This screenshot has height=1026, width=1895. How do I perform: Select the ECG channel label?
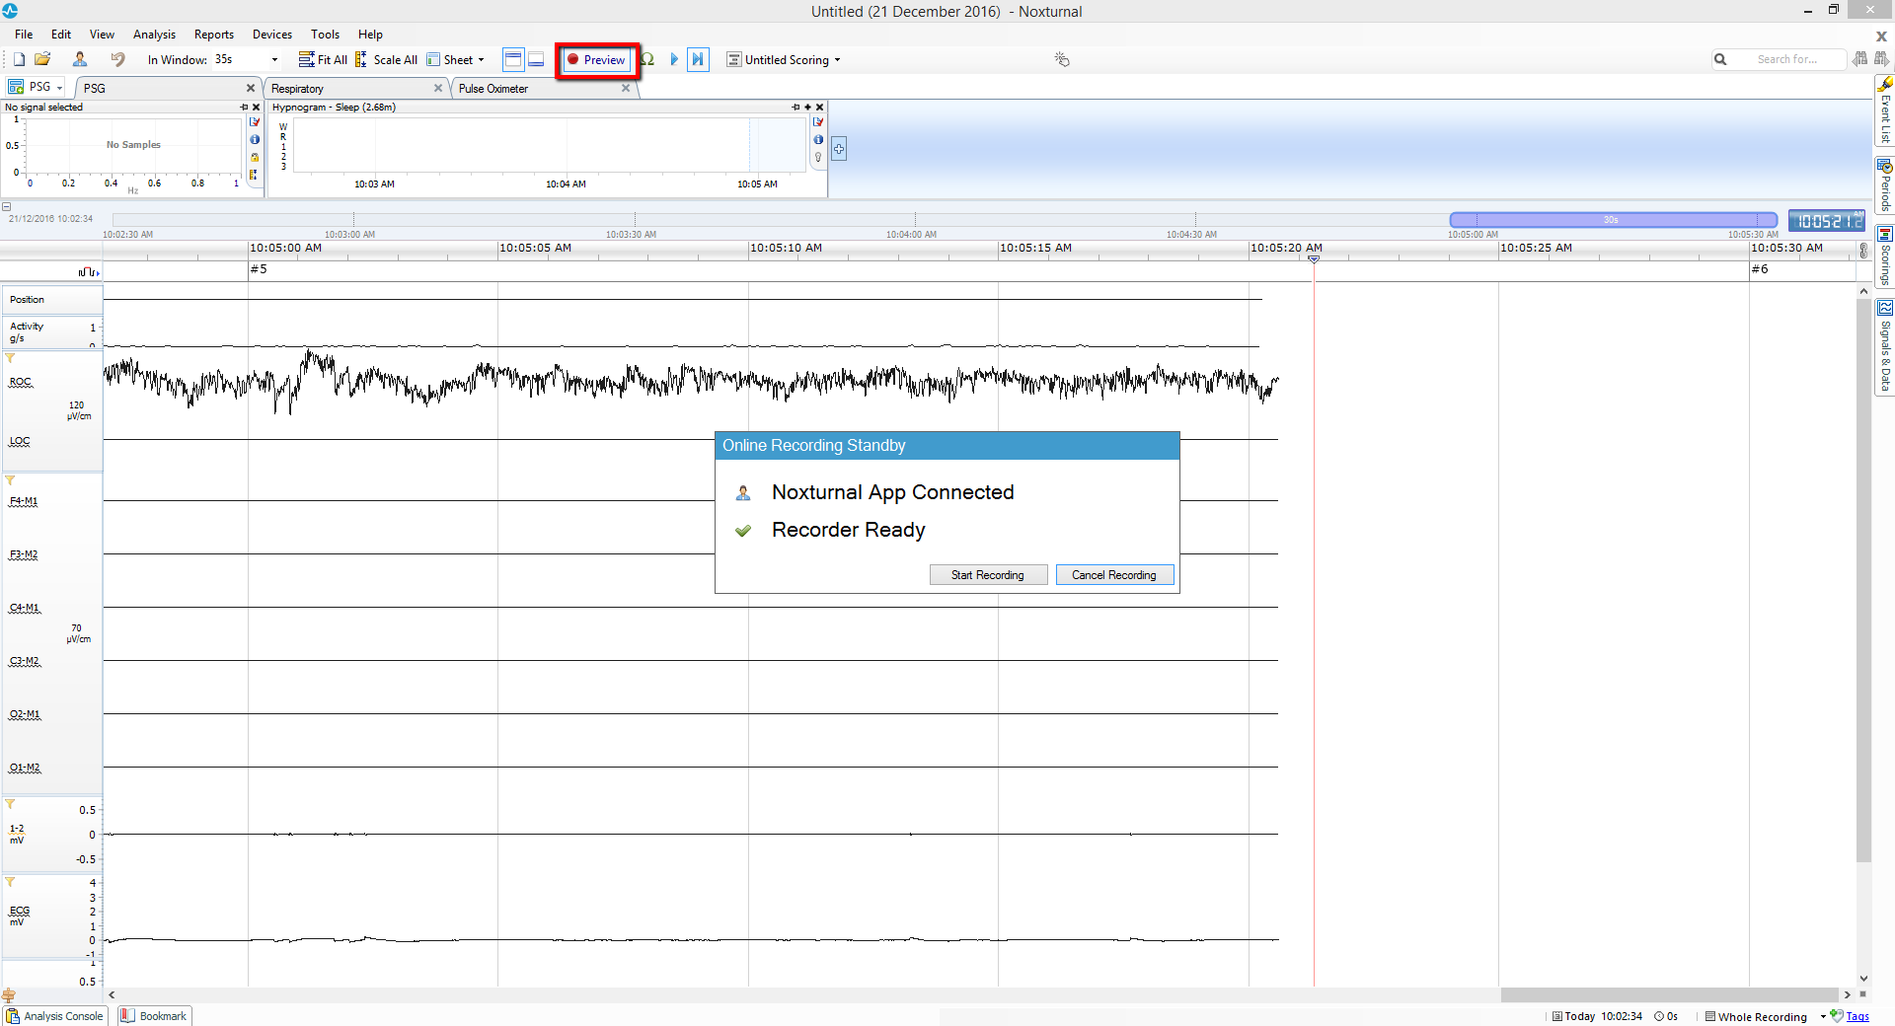[20, 911]
